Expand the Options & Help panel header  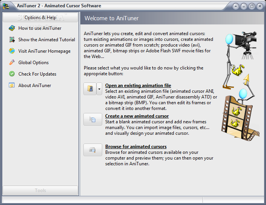[40, 18]
